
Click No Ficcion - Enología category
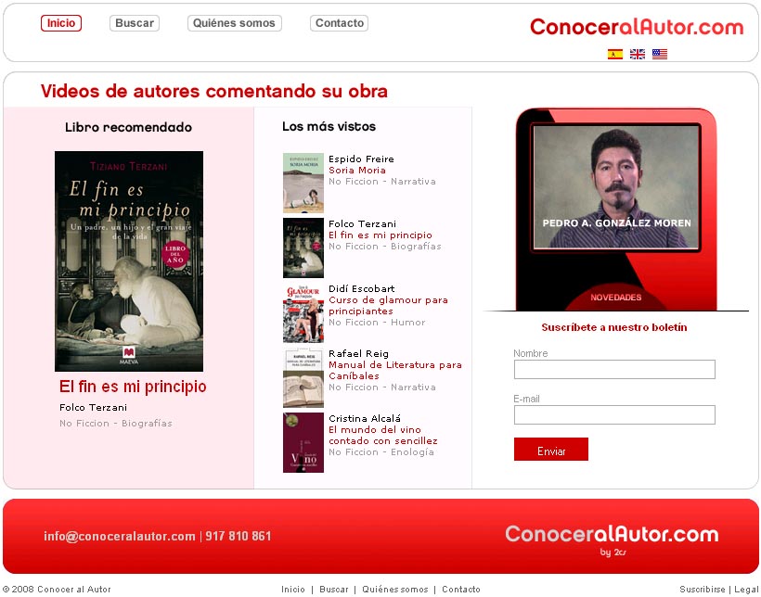[x=381, y=452]
